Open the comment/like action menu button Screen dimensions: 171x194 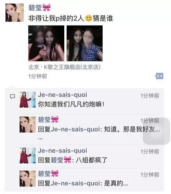coord(159,76)
